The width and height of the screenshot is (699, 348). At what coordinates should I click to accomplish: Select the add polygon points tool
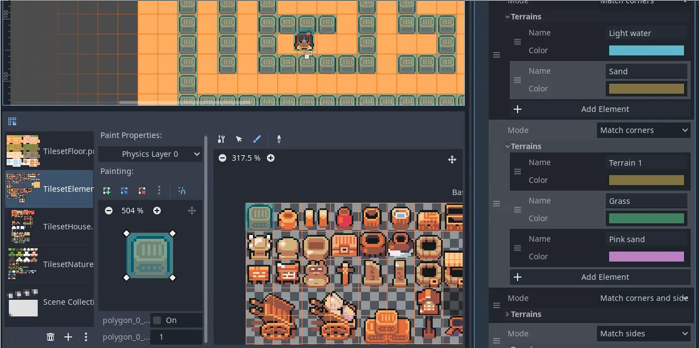click(107, 190)
